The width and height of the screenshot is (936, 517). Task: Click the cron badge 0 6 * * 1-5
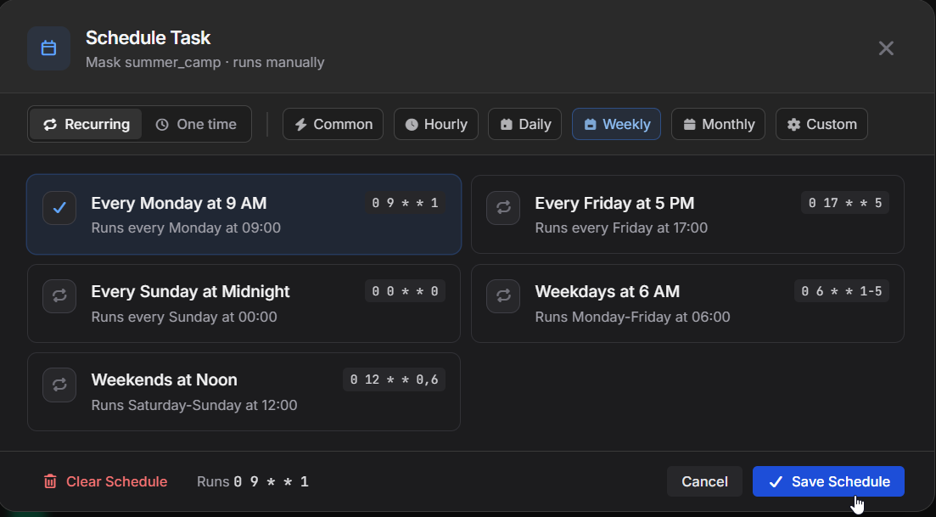(842, 291)
